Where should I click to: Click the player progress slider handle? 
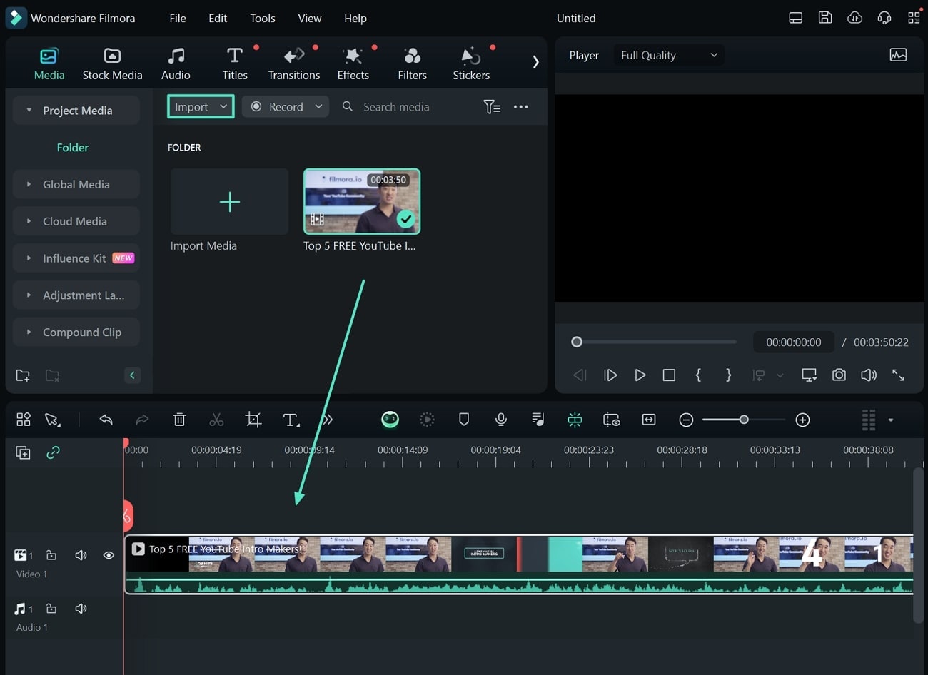point(577,342)
